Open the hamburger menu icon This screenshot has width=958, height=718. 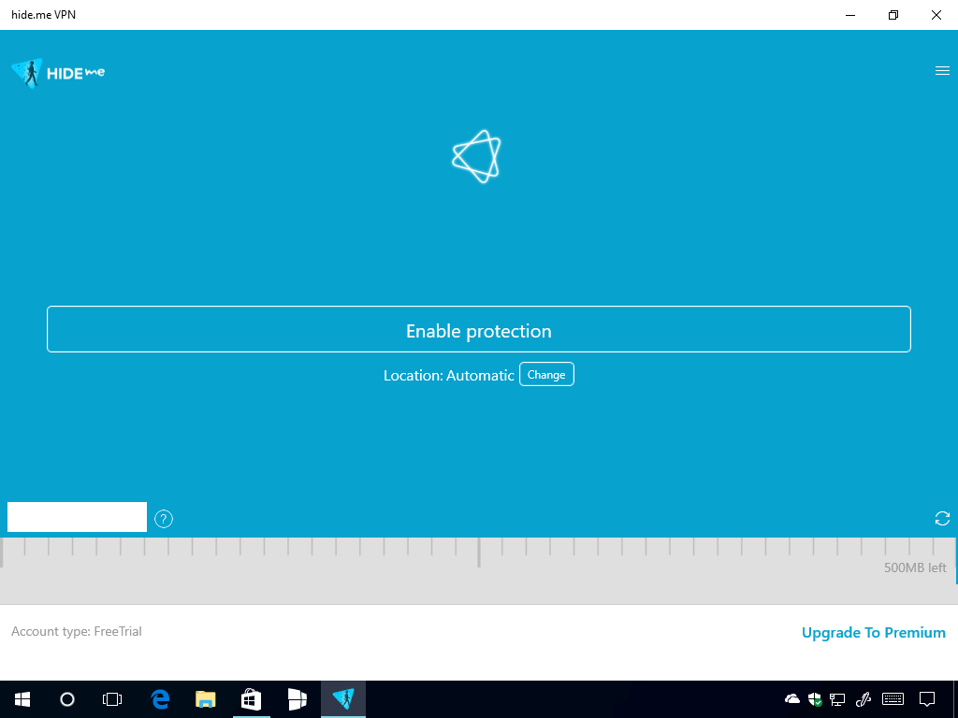[942, 71]
